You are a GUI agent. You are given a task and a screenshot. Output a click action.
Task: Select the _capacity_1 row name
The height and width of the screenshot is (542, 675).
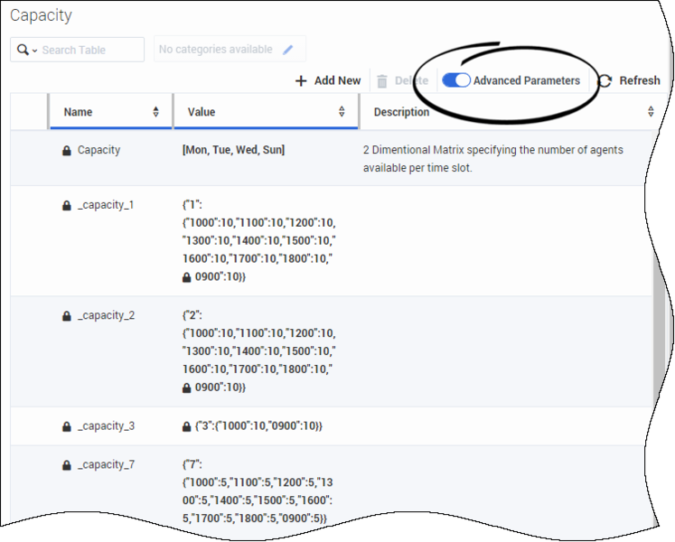pos(106,205)
